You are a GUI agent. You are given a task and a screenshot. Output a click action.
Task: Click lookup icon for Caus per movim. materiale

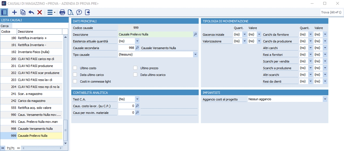(137, 112)
